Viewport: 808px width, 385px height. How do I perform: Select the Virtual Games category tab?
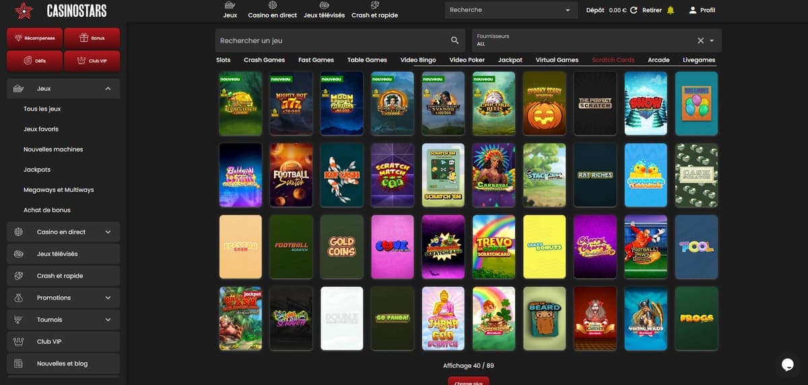pos(557,60)
